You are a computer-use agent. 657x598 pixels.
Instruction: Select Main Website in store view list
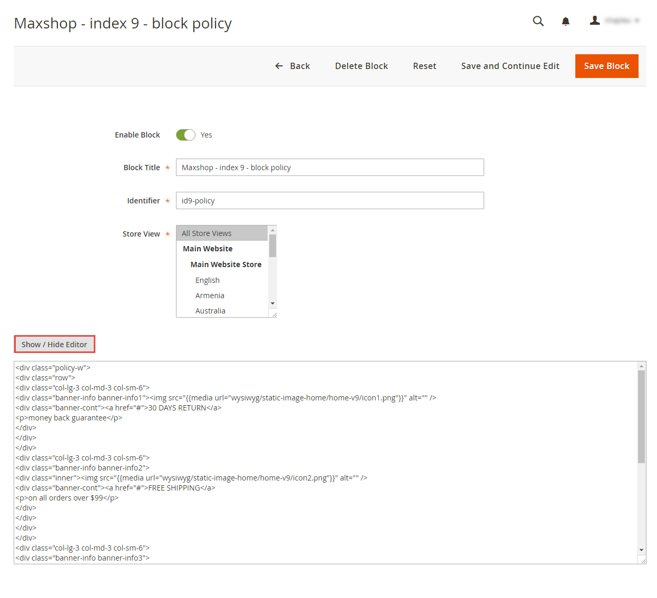coord(222,249)
